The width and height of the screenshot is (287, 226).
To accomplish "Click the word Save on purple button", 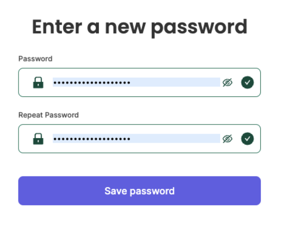I will [x=116, y=191].
